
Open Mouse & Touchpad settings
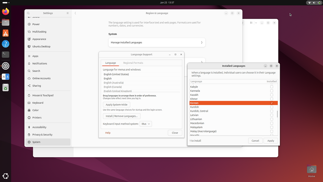click(48, 95)
